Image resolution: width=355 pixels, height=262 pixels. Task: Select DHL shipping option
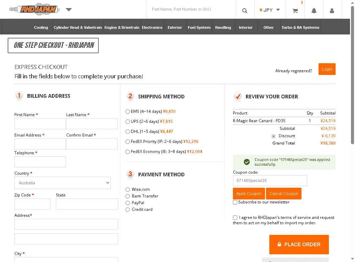[x=128, y=132]
